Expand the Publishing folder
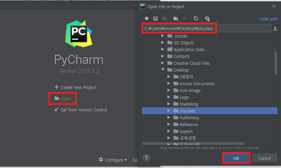 (169, 117)
